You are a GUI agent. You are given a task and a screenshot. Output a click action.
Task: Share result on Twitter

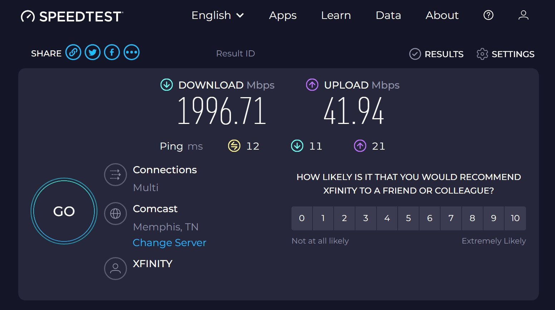[x=93, y=52]
